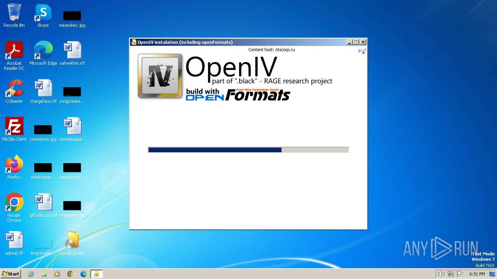Image resolution: width=497 pixels, height=279 pixels.
Task: Select wholeclear.jpg file icon
Action: pos(72,208)
